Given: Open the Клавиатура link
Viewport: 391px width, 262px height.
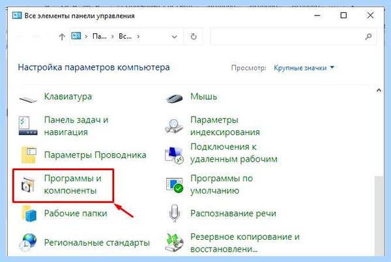Looking at the screenshot, I should (x=68, y=96).
